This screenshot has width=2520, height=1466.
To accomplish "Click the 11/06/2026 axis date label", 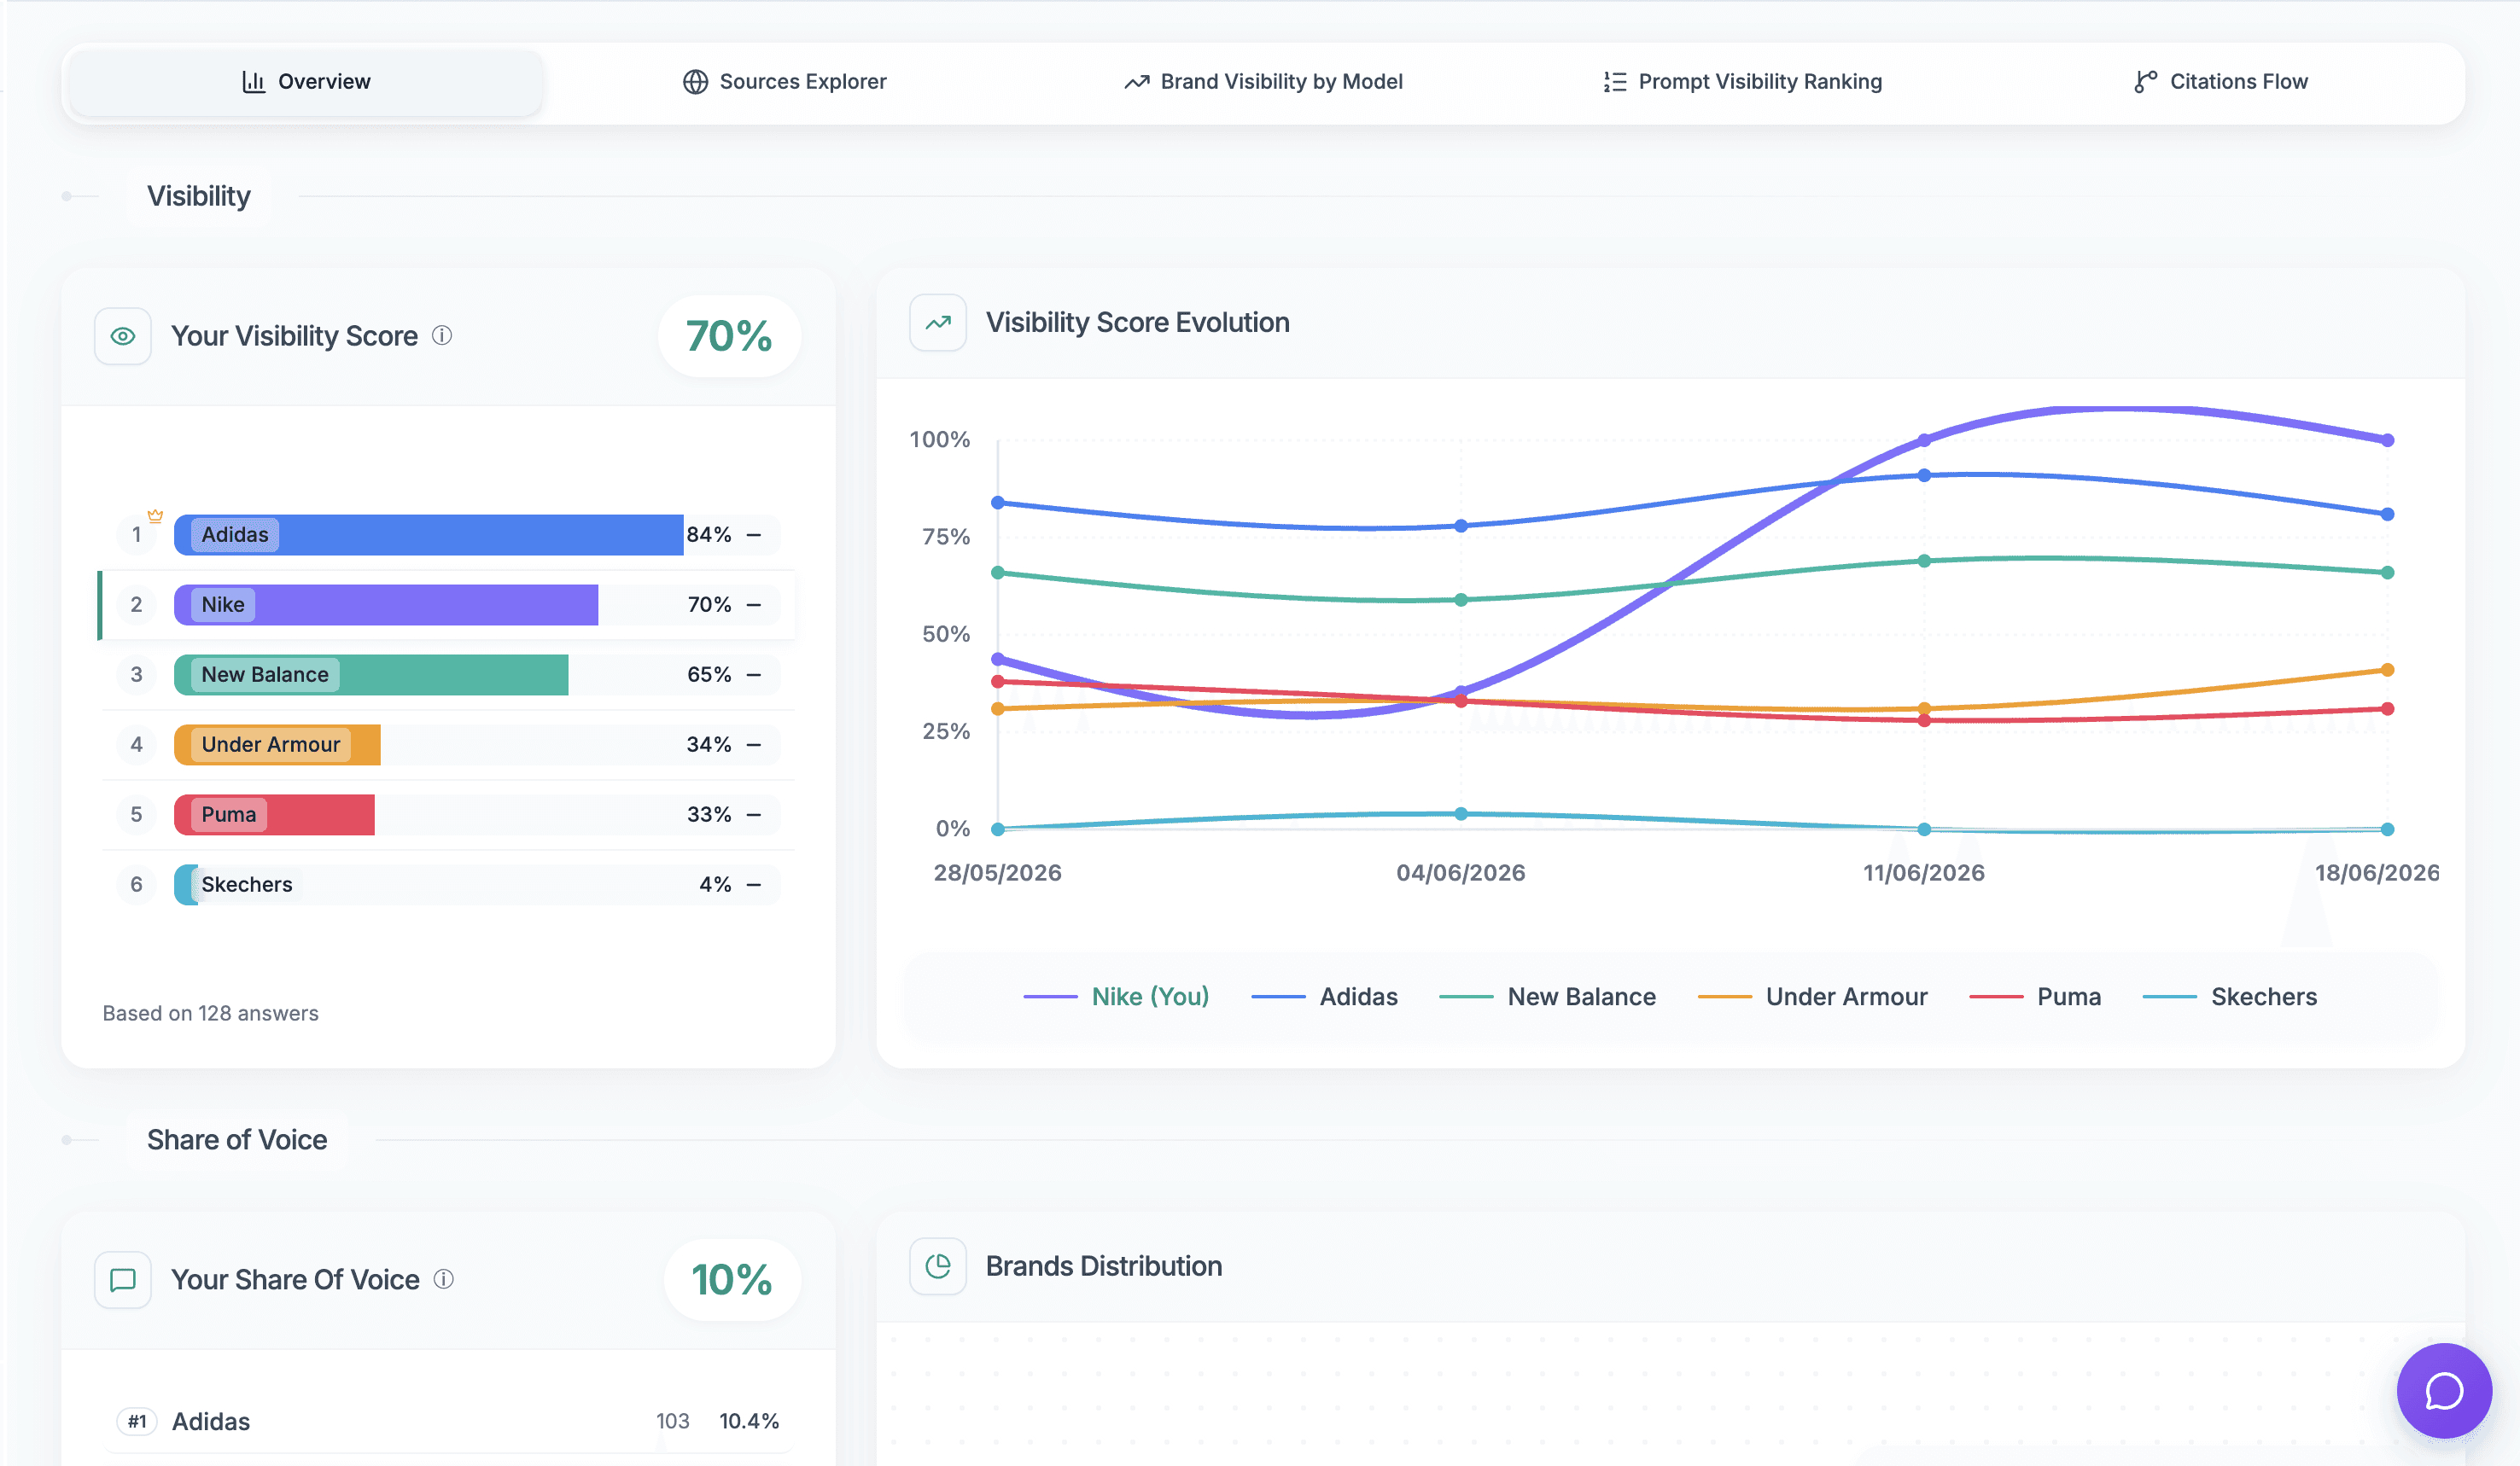I will point(1924,872).
